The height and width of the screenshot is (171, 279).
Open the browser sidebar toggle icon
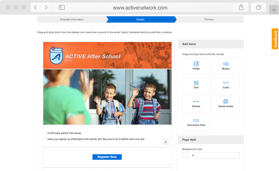click(62, 7)
